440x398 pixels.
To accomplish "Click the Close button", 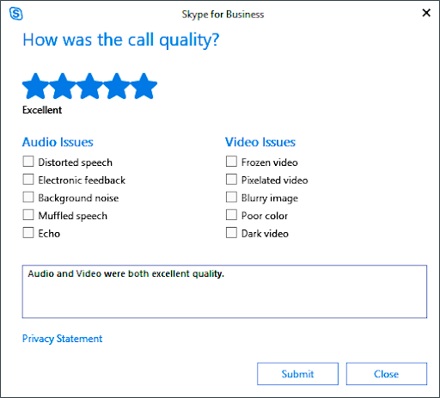I will [x=387, y=374].
